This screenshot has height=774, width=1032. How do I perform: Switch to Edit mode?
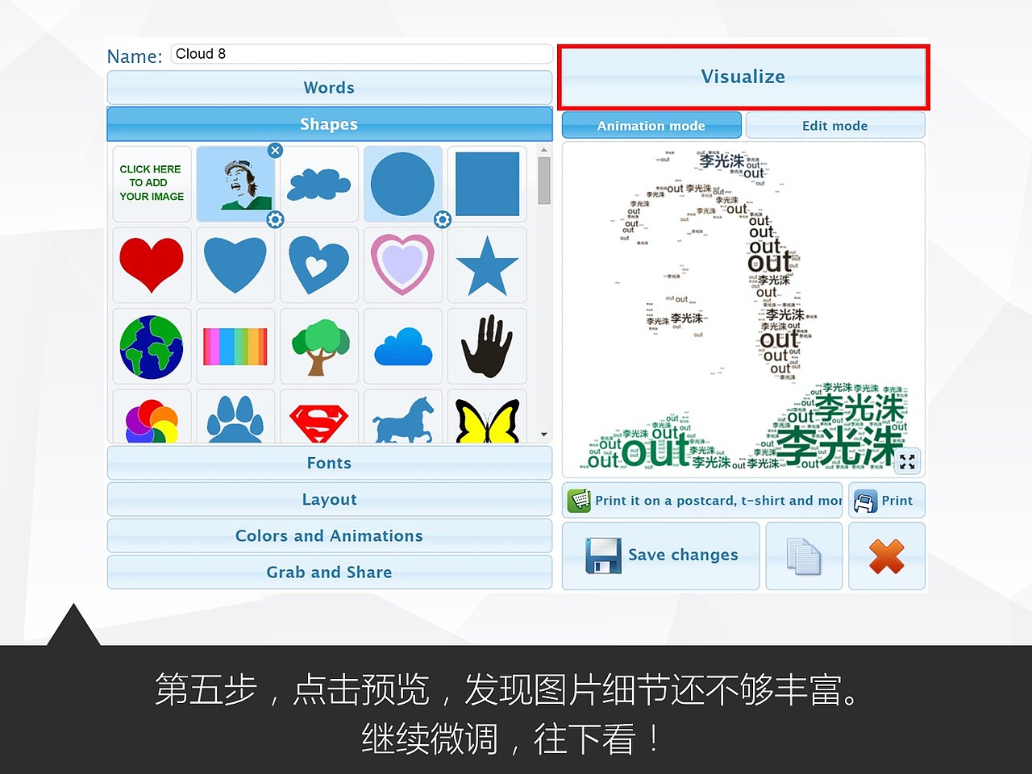[835, 125]
